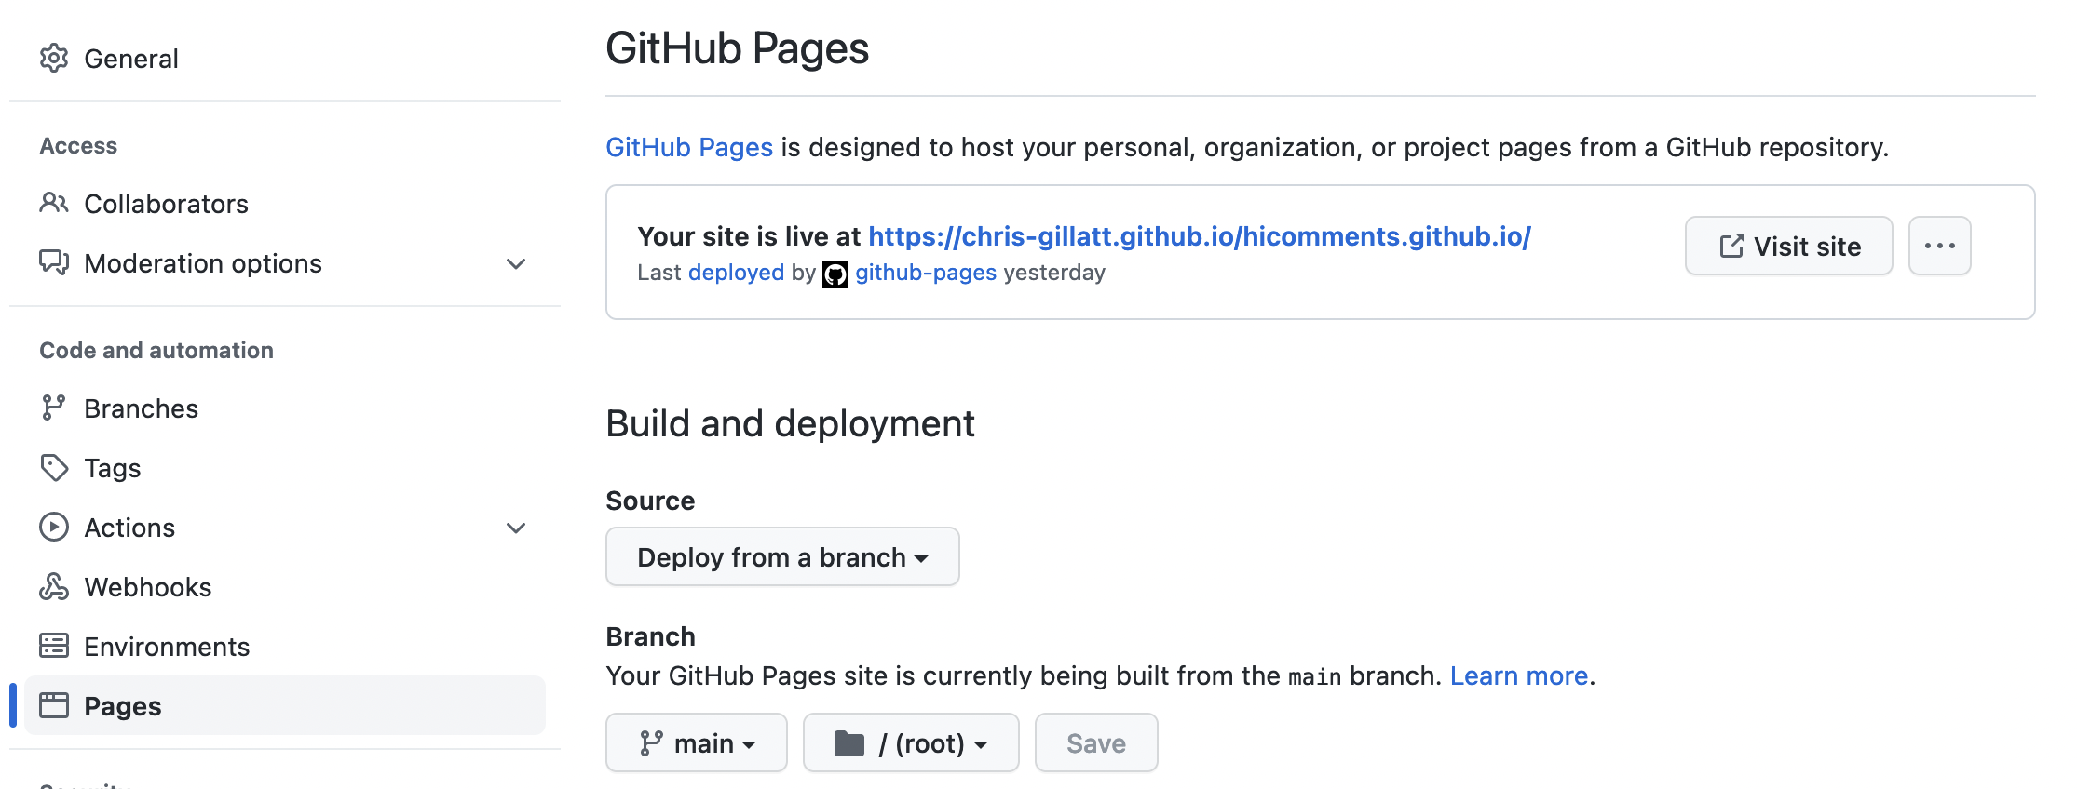Open the Deploy from a branch dropdown
The height and width of the screenshot is (789, 2077).
[782, 557]
